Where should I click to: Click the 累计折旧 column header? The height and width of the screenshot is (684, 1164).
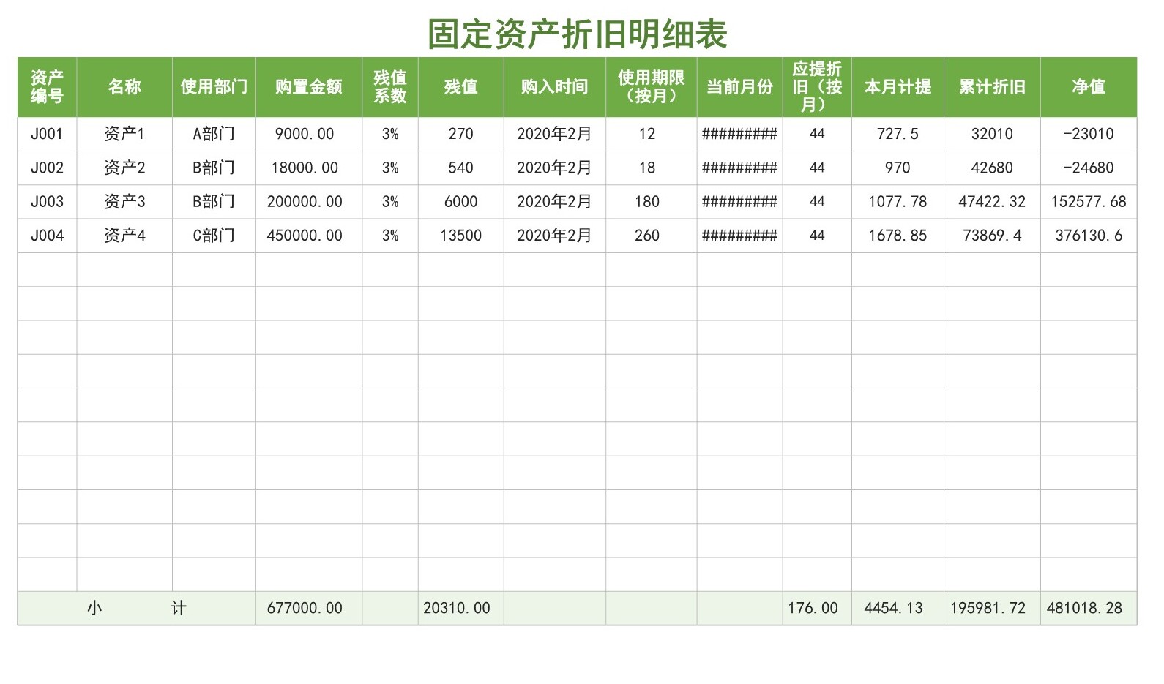click(991, 87)
